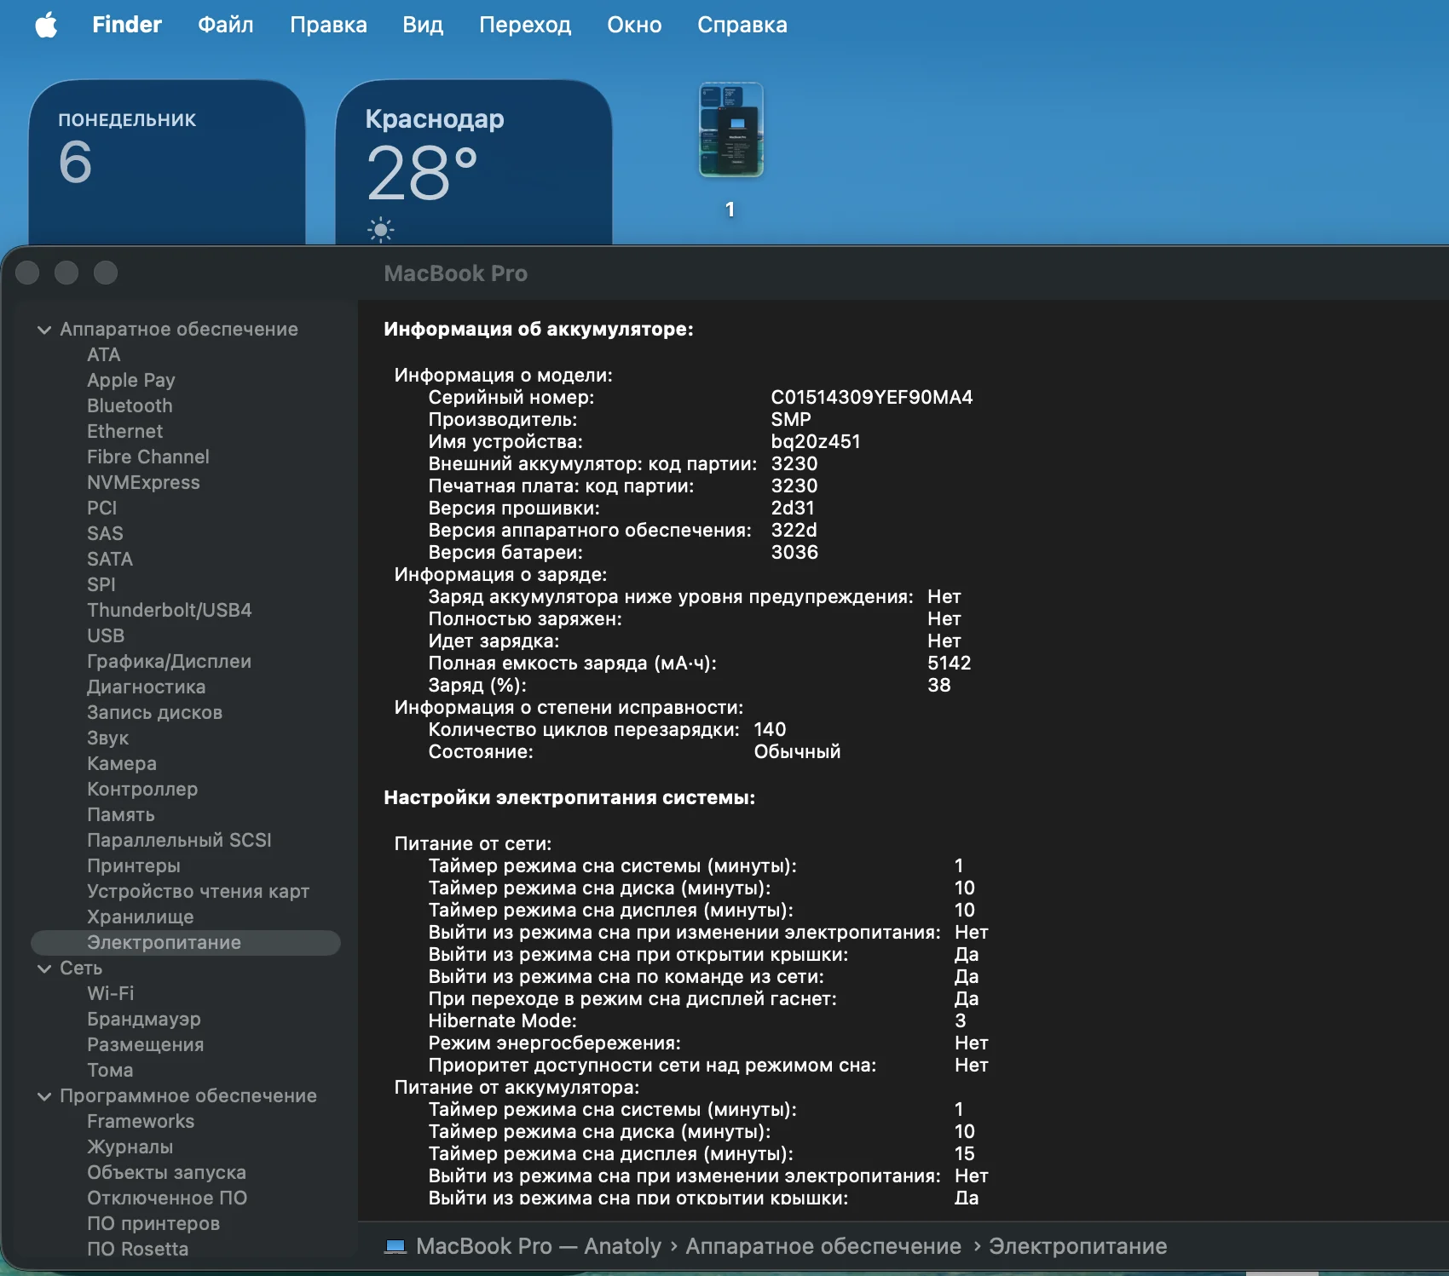Select ПО Rosetta in the sidebar
This screenshot has width=1449, height=1276.
[x=137, y=1250]
